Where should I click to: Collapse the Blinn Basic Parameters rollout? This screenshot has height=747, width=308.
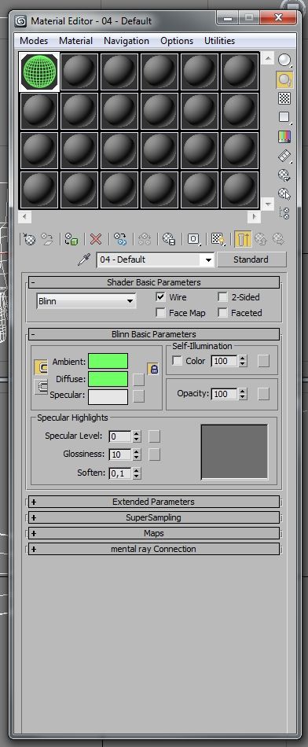(154, 334)
